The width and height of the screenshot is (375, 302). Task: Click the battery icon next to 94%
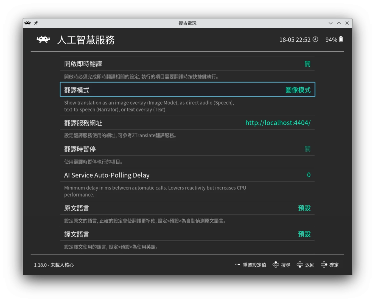coord(341,40)
